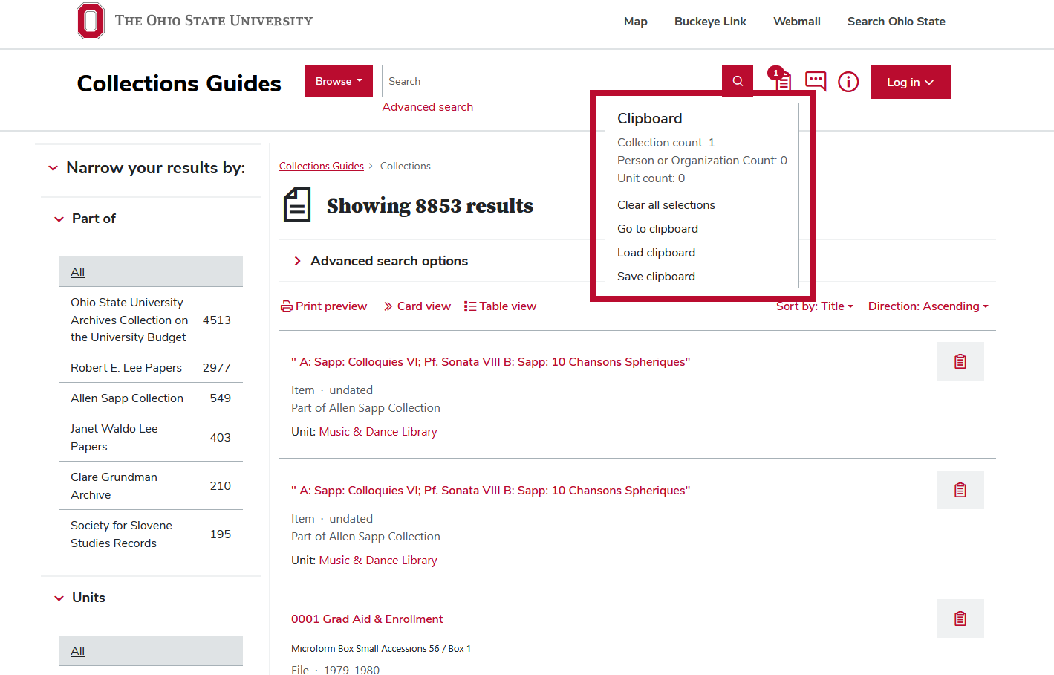The height and width of the screenshot is (675, 1054).
Task: Click Search Ohio State link
Action: tap(897, 22)
